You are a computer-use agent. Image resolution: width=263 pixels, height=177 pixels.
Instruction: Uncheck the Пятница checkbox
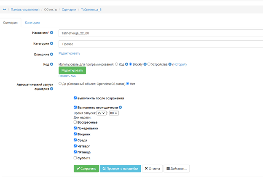click(x=75, y=152)
